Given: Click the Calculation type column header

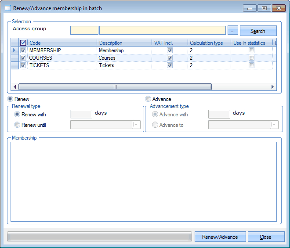Looking at the screenshot, I should pyautogui.click(x=209, y=43).
